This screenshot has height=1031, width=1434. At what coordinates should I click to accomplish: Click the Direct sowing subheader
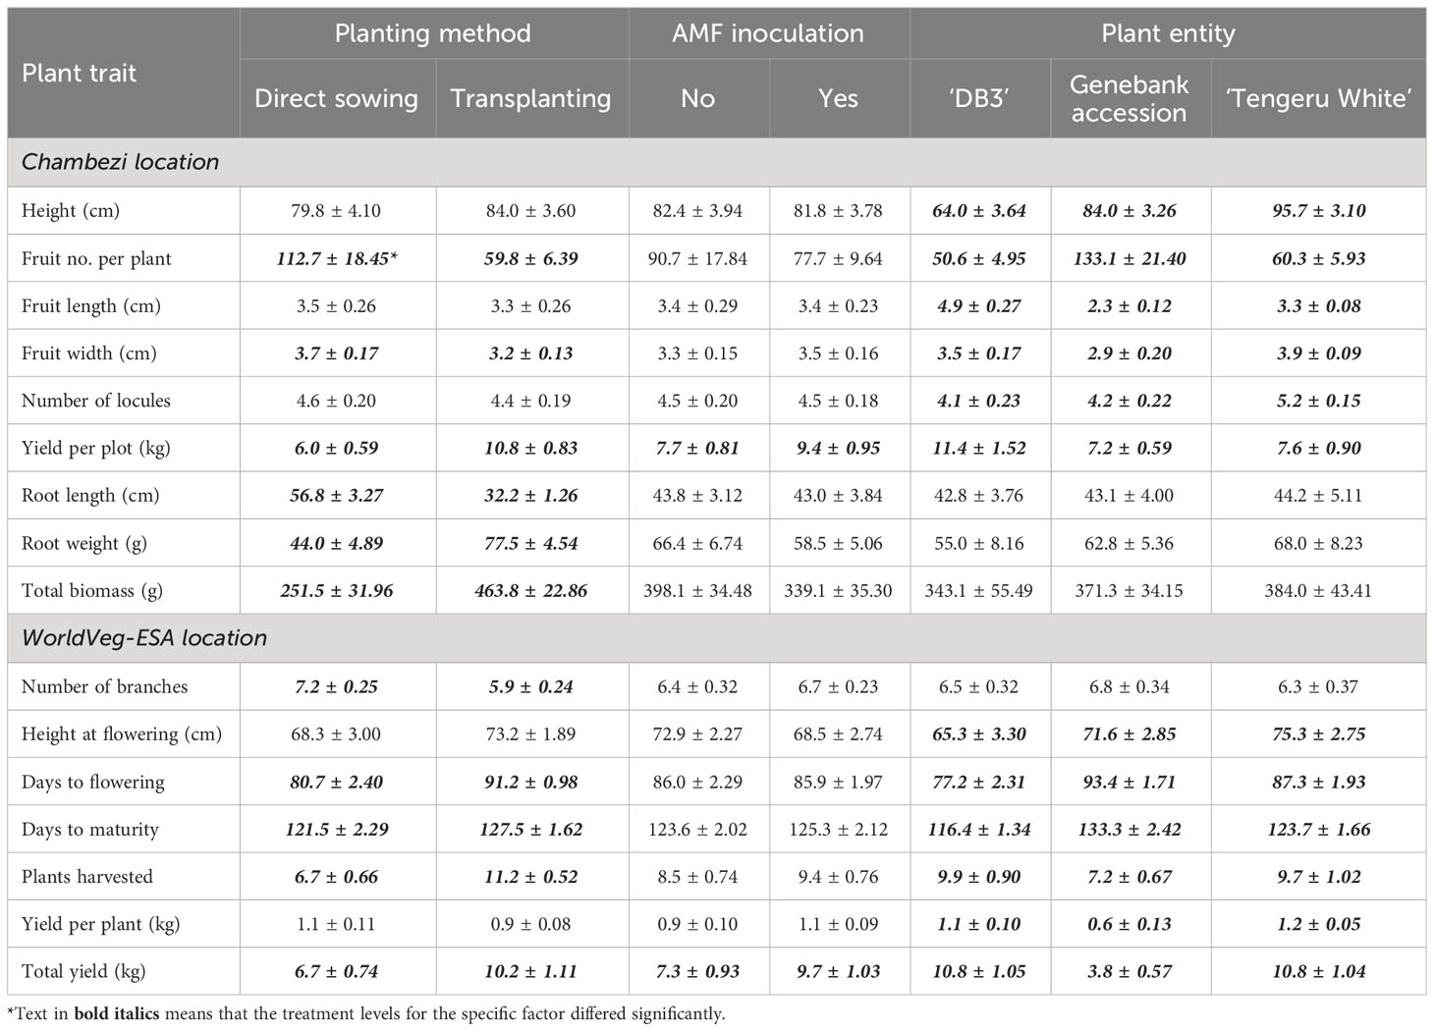337,98
